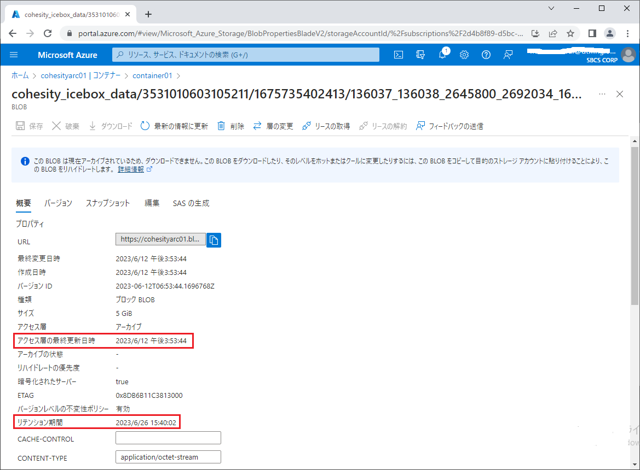
Task: Click 層の変更 to change the access tier
Action: (273, 126)
